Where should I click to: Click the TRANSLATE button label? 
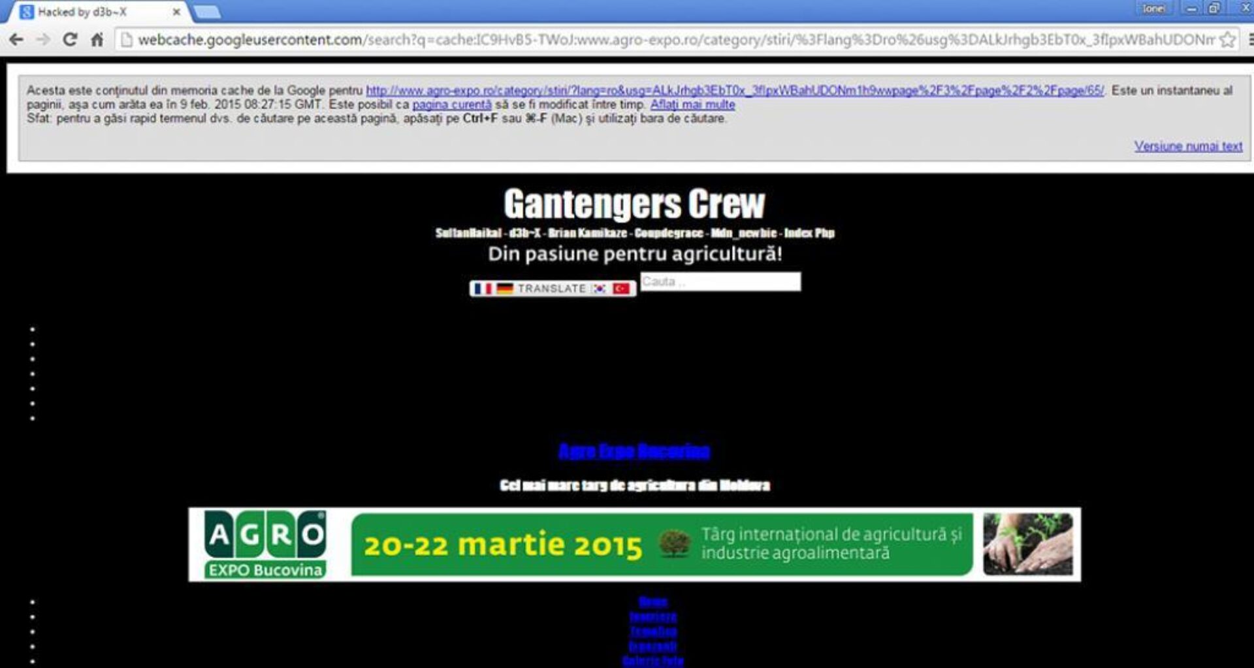pyautogui.click(x=552, y=289)
